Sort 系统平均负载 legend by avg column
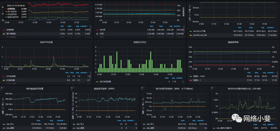 (77, 73)
